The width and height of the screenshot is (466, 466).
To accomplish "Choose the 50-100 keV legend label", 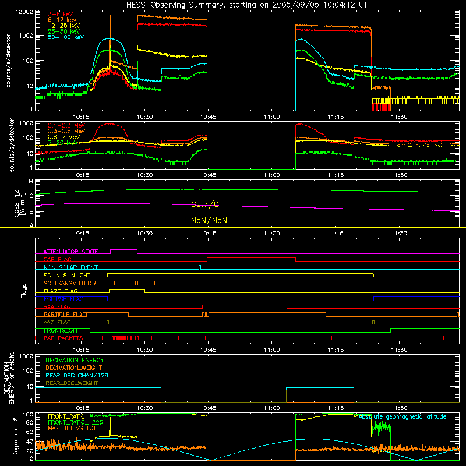I will point(66,37).
